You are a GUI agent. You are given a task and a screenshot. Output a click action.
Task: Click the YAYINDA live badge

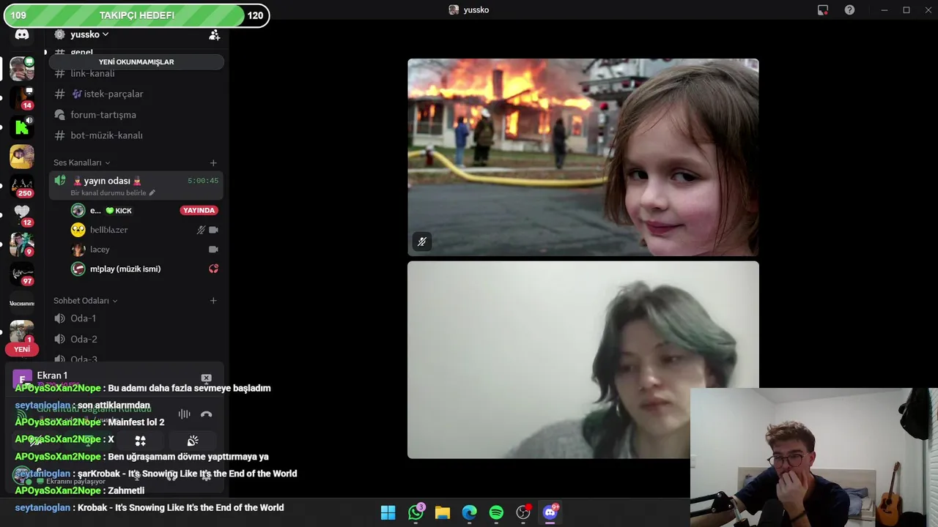(199, 211)
